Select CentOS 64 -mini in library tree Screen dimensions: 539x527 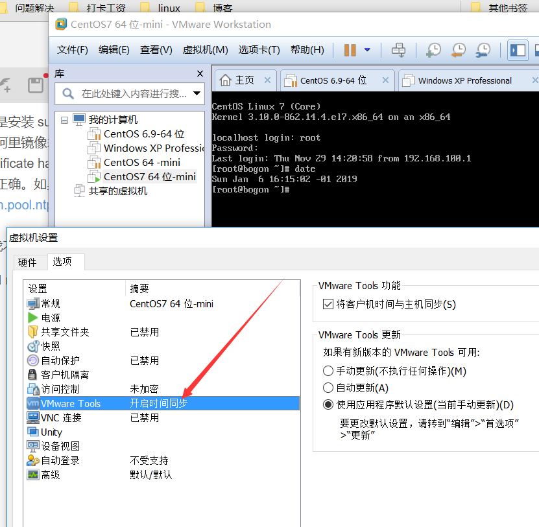pyautogui.click(x=134, y=163)
